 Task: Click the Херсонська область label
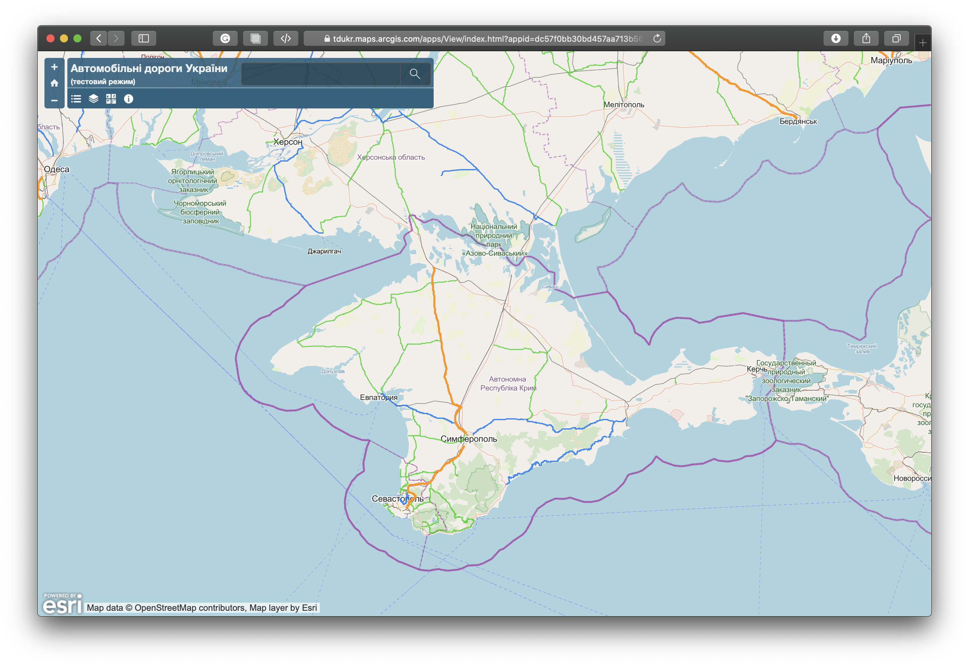tap(391, 157)
